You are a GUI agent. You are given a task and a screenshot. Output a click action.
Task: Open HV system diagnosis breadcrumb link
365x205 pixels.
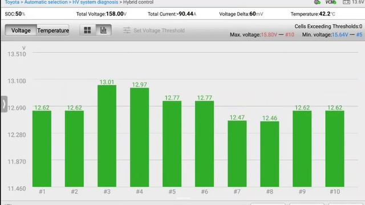95,2
